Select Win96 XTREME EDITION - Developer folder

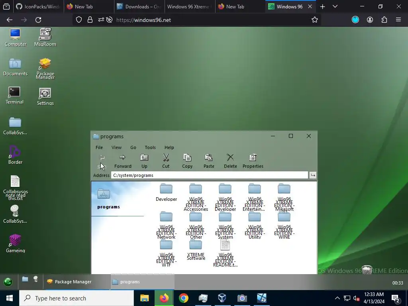pyautogui.click(x=225, y=197)
